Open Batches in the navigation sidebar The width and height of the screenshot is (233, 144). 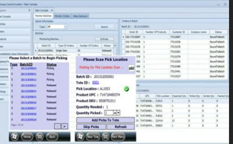point(15,24)
